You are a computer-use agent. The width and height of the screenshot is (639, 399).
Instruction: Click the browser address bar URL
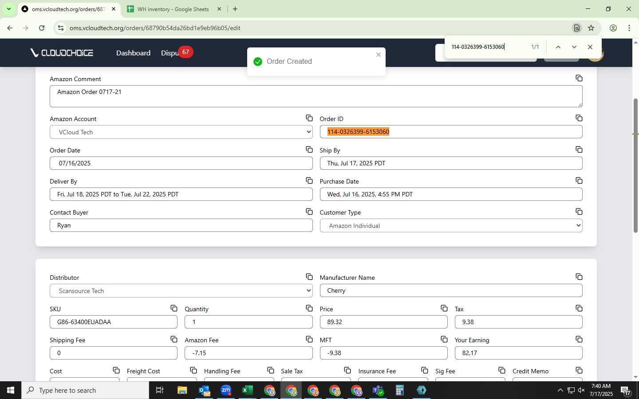(x=155, y=28)
